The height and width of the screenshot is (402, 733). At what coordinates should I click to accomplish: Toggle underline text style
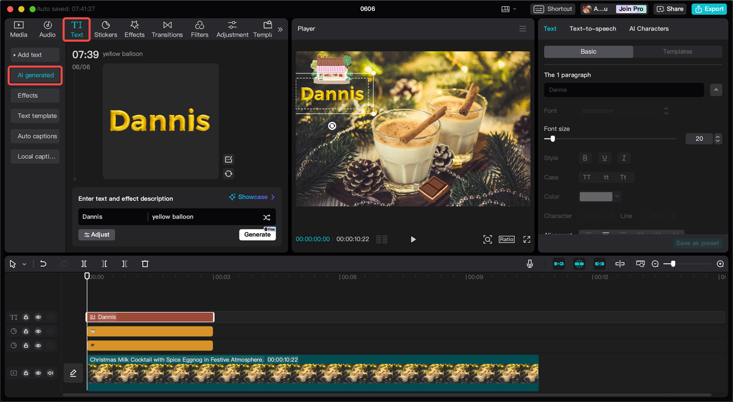(x=604, y=158)
